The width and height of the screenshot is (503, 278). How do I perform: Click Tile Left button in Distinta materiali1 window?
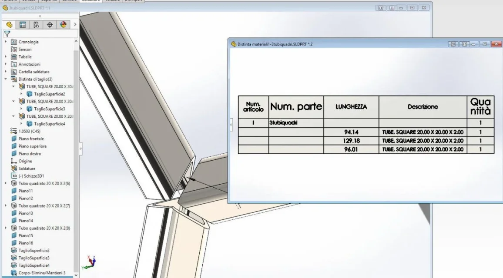(453, 44)
